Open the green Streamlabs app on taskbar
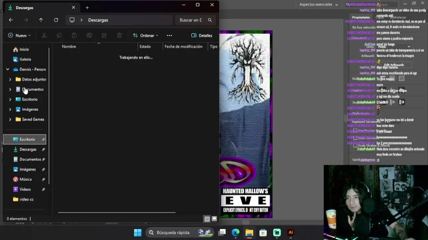This screenshot has height=240, width=428. pyautogui.click(x=277, y=233)
